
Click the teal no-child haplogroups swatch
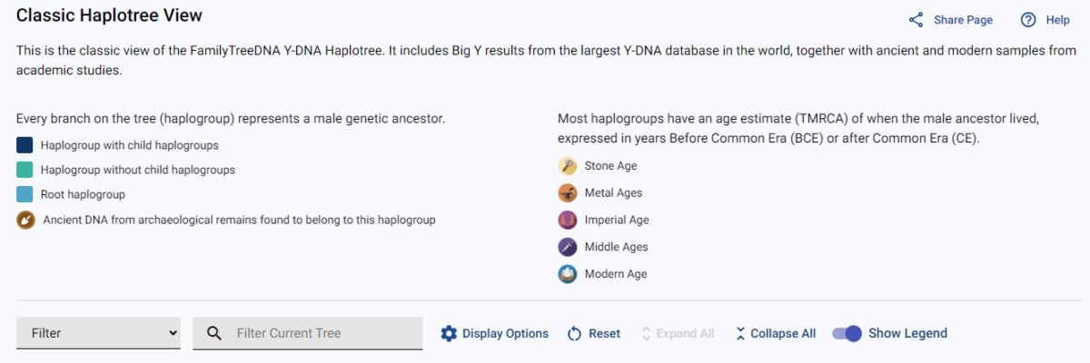[25, 170]
